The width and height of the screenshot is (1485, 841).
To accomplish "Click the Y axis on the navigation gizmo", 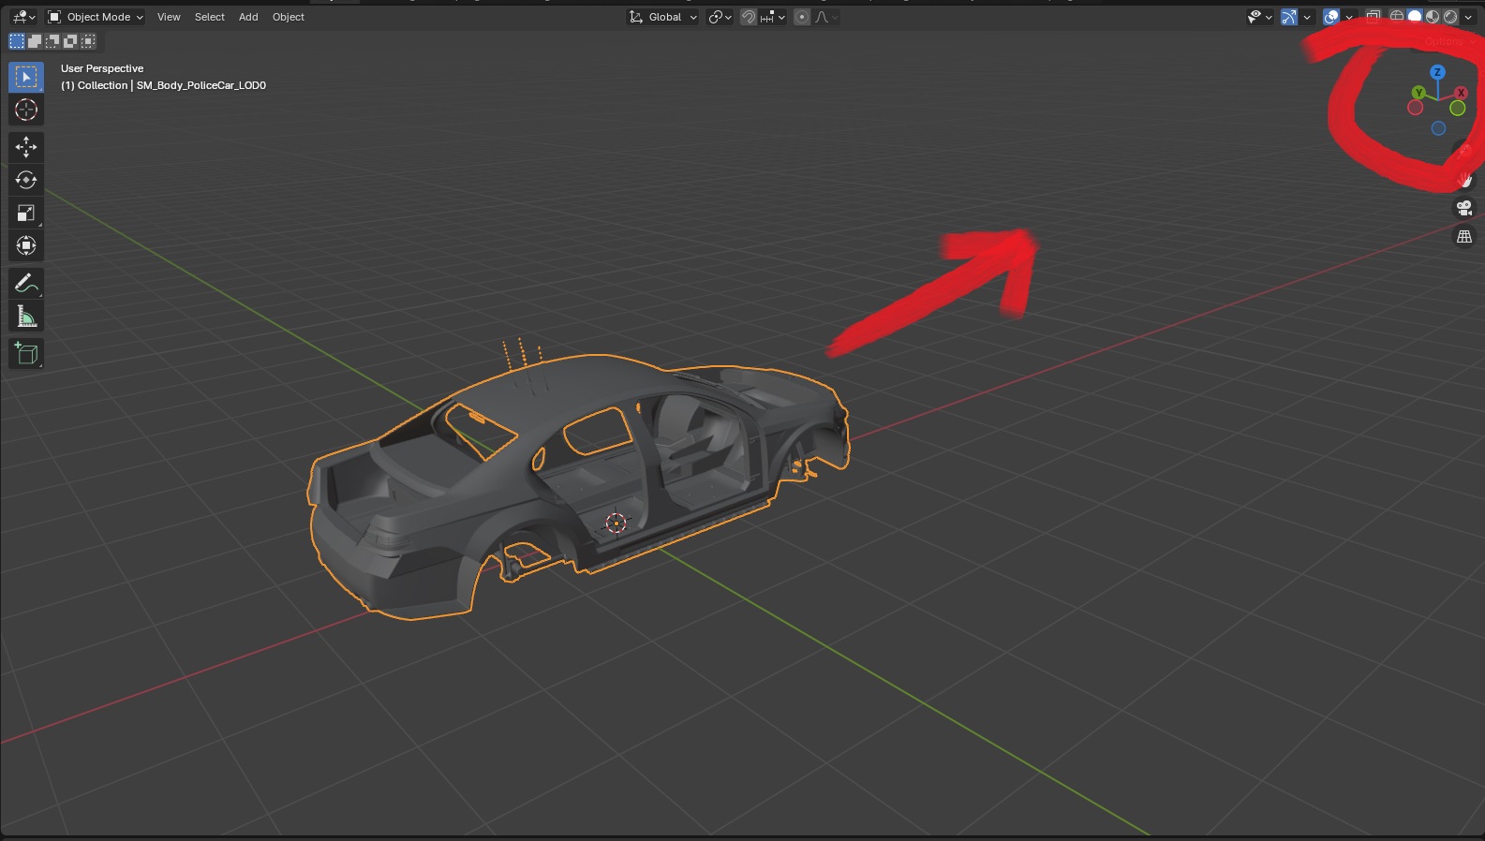I will click(1418, 92).
